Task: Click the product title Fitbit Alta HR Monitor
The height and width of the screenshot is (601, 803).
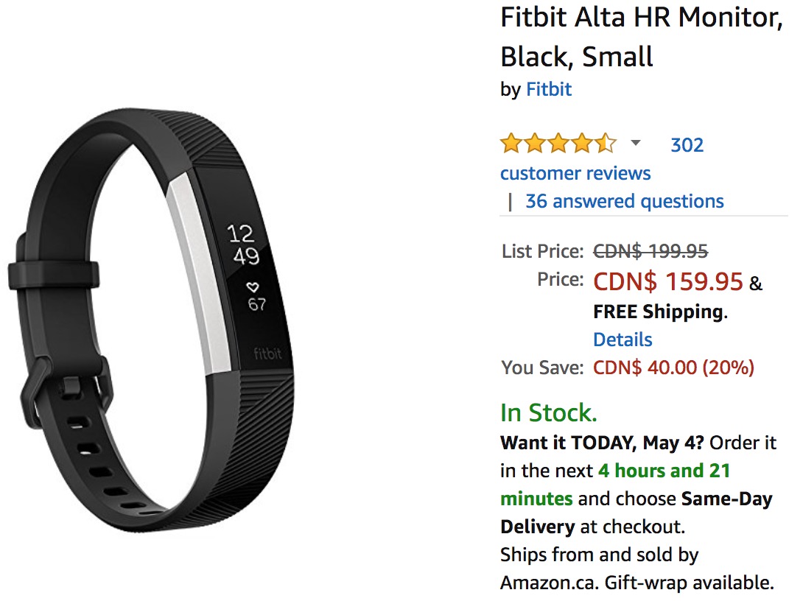Action: click(x=642, y=37)
